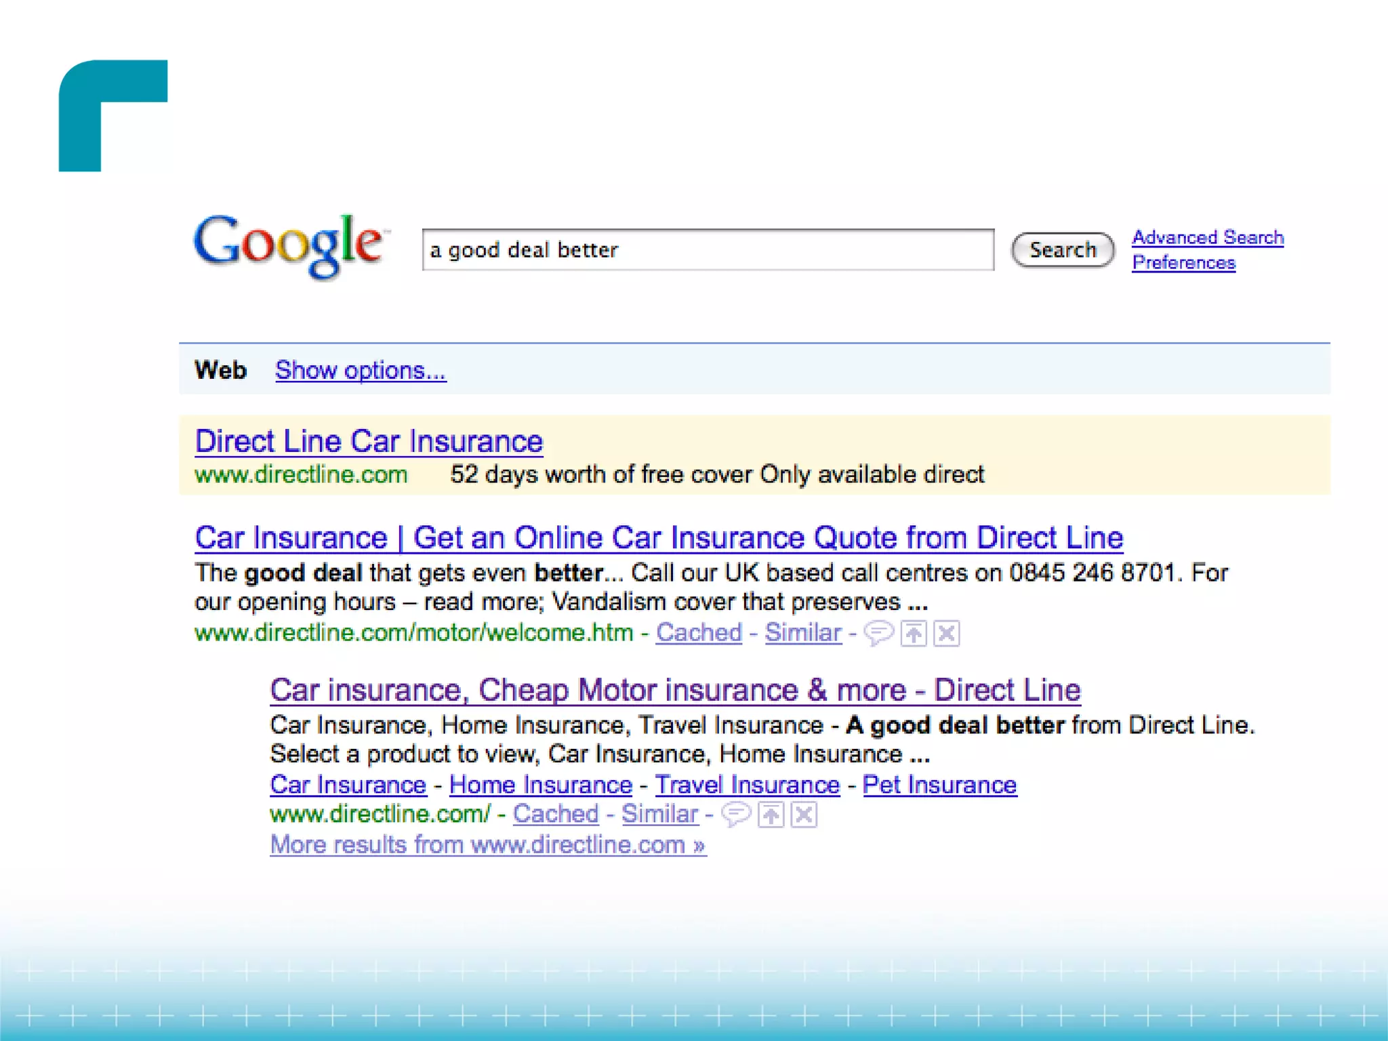The width and height of the screenshot is (1388, 1041).
Task: Open Direct Line Car Insurance ad
Action: pyautogui.click(x=368, y=441)
